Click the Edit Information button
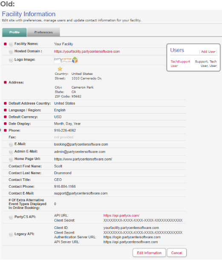The height and width of the screenshot is (260, 222). [x=149, y=253]
